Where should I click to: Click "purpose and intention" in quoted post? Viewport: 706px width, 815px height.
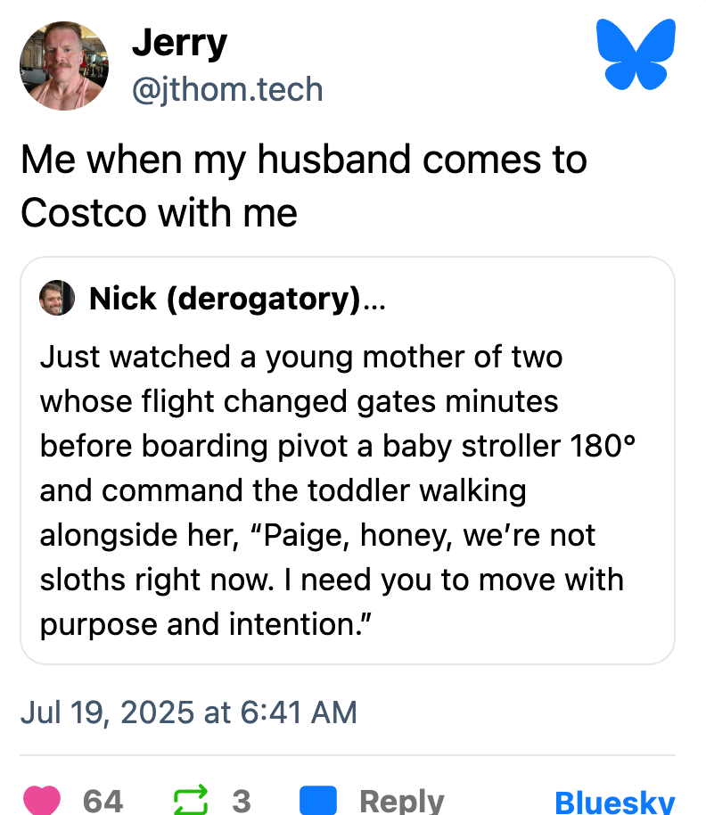click(205, 624)
